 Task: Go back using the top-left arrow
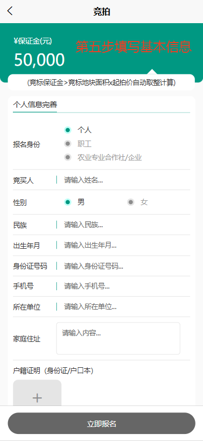click(x=10, y=11)
